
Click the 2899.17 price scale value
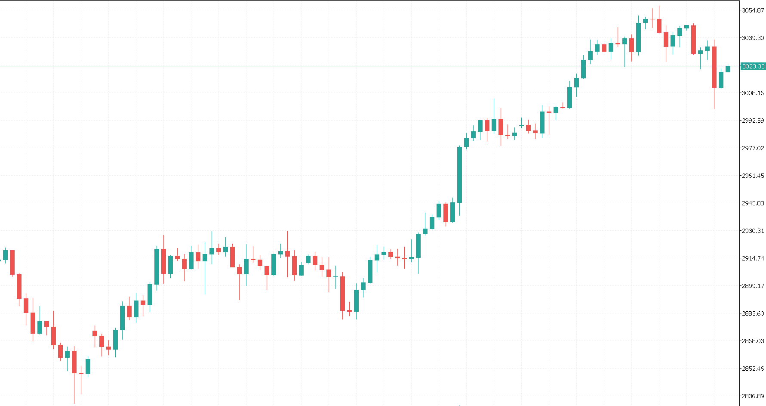[753, 286]
